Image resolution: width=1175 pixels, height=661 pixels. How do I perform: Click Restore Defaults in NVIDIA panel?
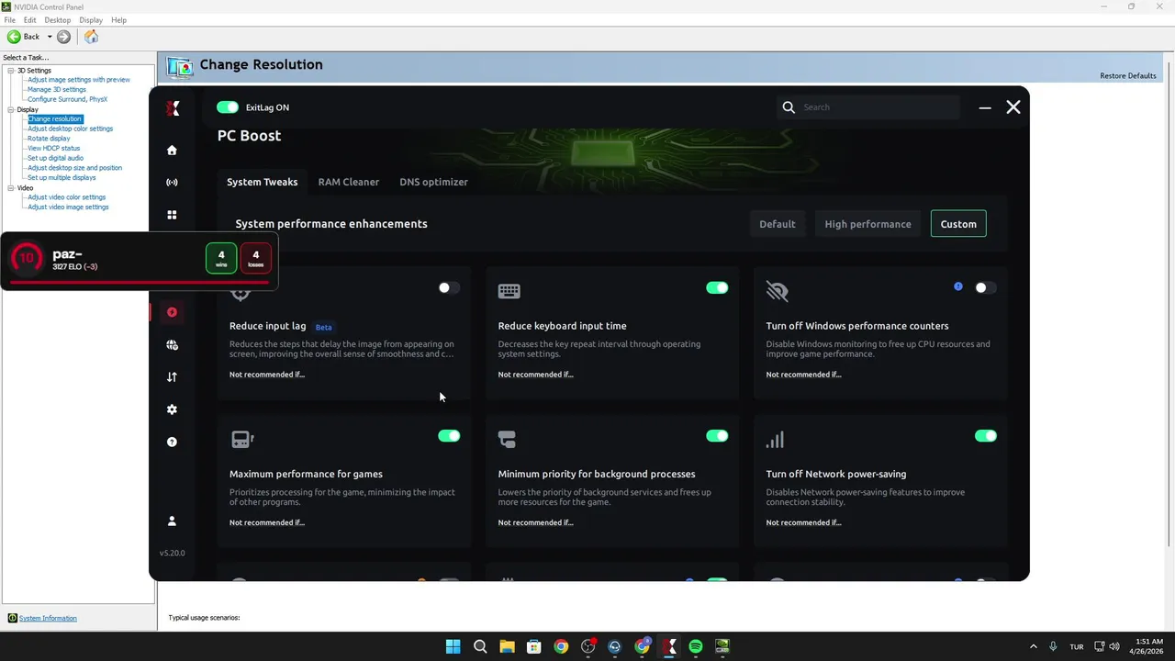[x=1128, y=75]
